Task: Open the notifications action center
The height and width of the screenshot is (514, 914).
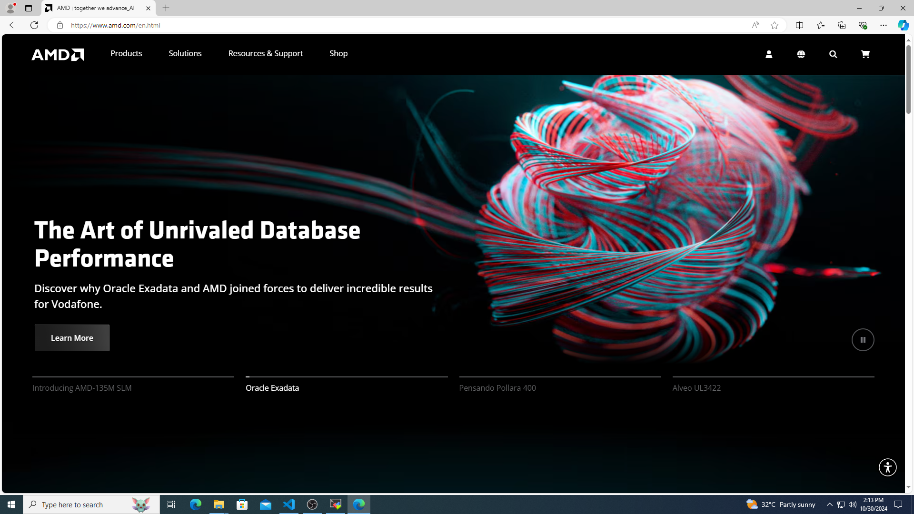Action: [898, 504]
